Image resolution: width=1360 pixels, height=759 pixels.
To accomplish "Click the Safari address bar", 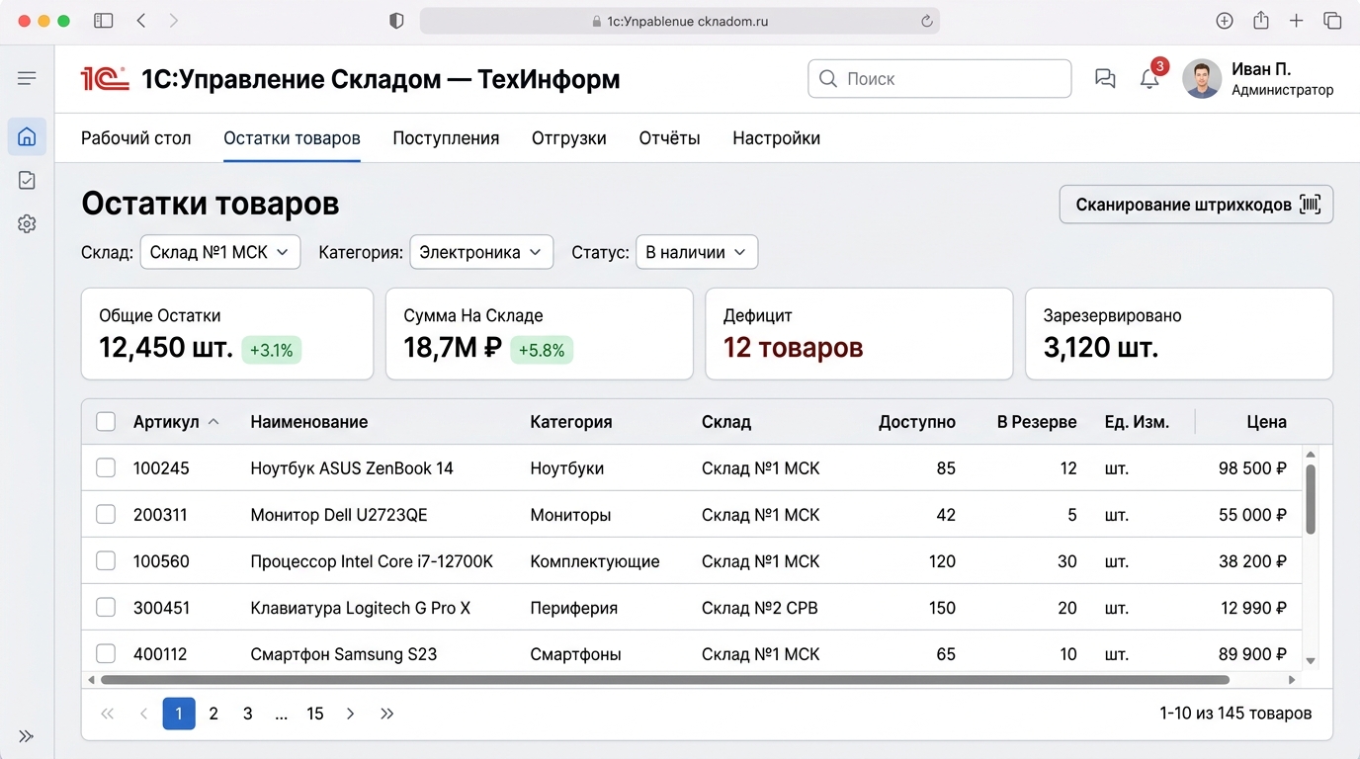I will click(x=680, y=21).
